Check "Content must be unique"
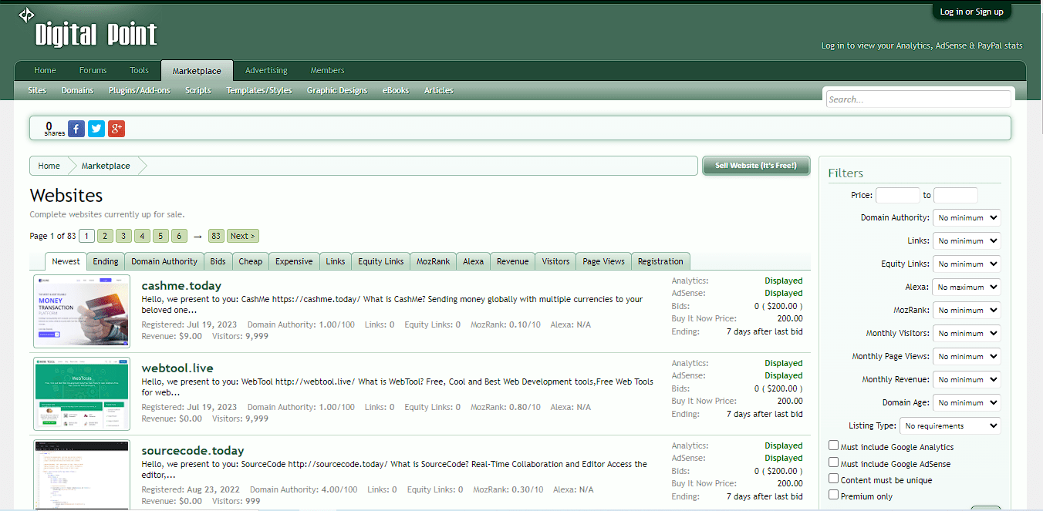Image resolution: width=1043 pixels, height=511 pixels. tap(833, 479)
